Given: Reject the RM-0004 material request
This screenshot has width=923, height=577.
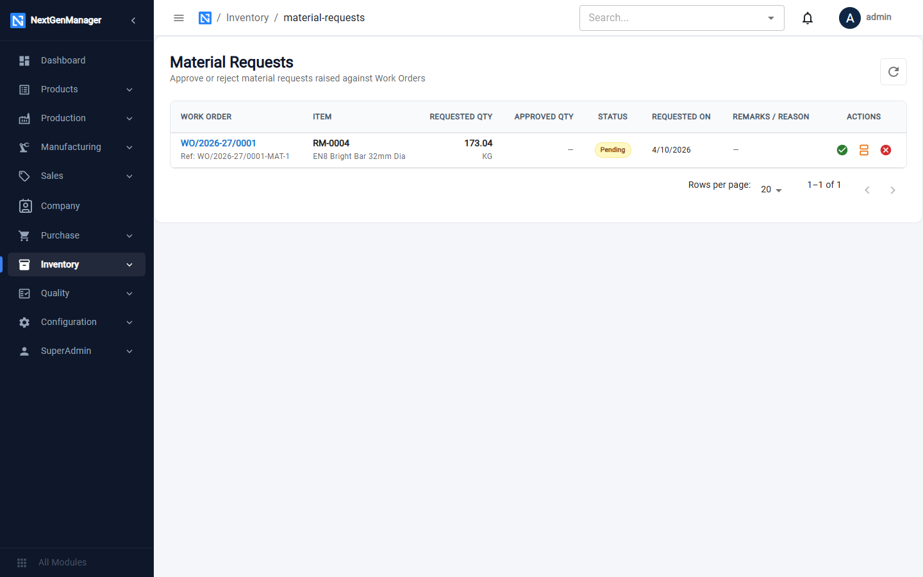Looking at the screenshot, I should pyautogui.click(x=886, y=150).
